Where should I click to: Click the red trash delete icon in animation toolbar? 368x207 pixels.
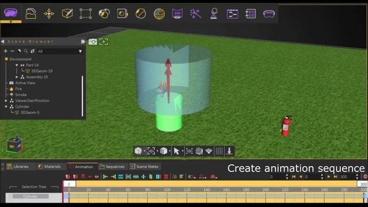166,177
